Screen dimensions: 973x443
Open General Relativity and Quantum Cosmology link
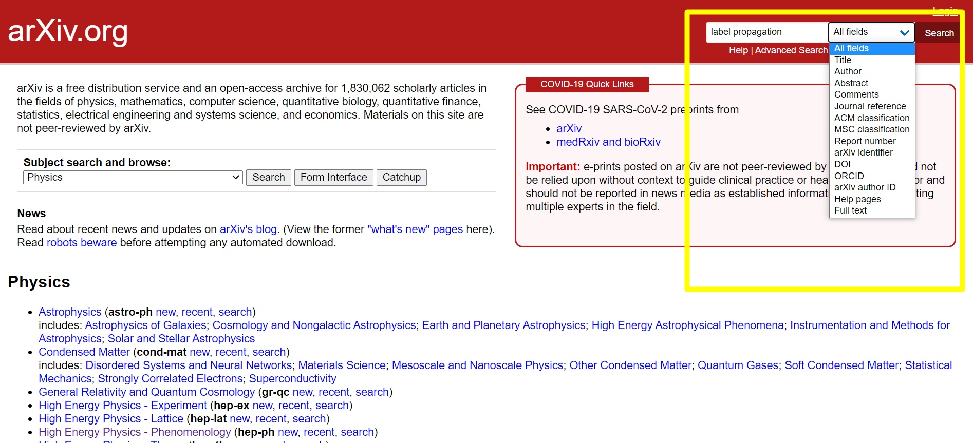click(147, 392)
